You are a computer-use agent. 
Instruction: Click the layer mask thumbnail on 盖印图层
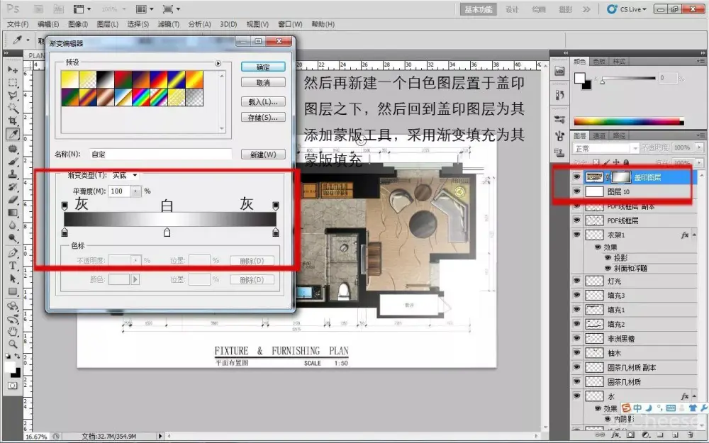[620, 177]
